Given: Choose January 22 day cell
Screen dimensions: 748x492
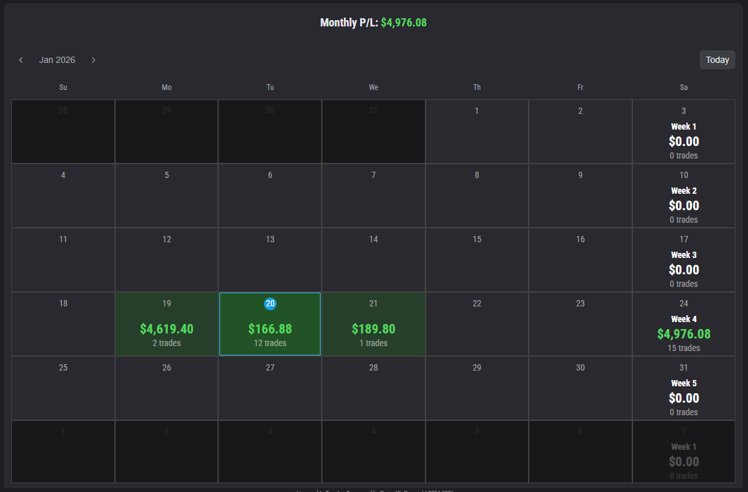Looking at the screenshot, I should pyautogui.click(x=476, y=324).
